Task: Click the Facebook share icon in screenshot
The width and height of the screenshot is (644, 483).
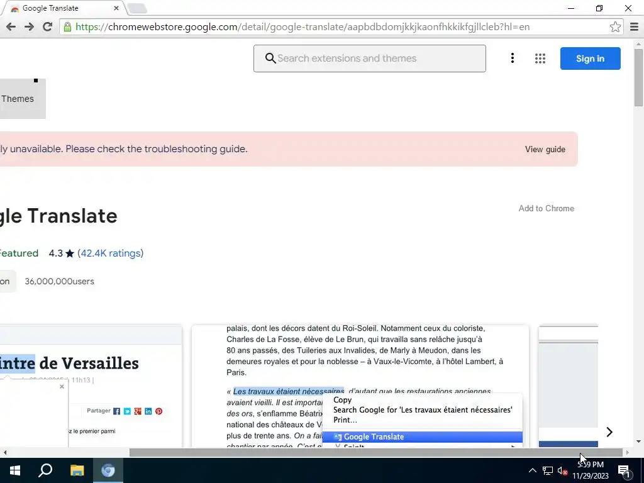Action: [x=116, y=411]
